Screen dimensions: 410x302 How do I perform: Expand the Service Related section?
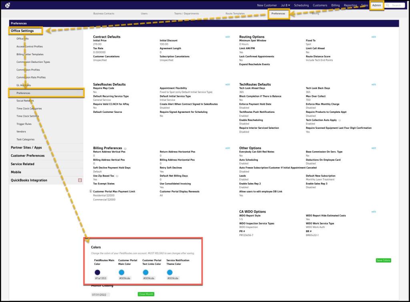pyautogui.click(x=22, y=164)
